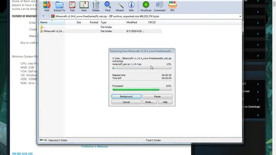The height and width of the screenshot is (155, 276).
Task: Click the overall Processed progress bar
Action: [142, 90]
